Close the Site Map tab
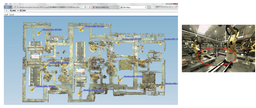 (146, 7)
